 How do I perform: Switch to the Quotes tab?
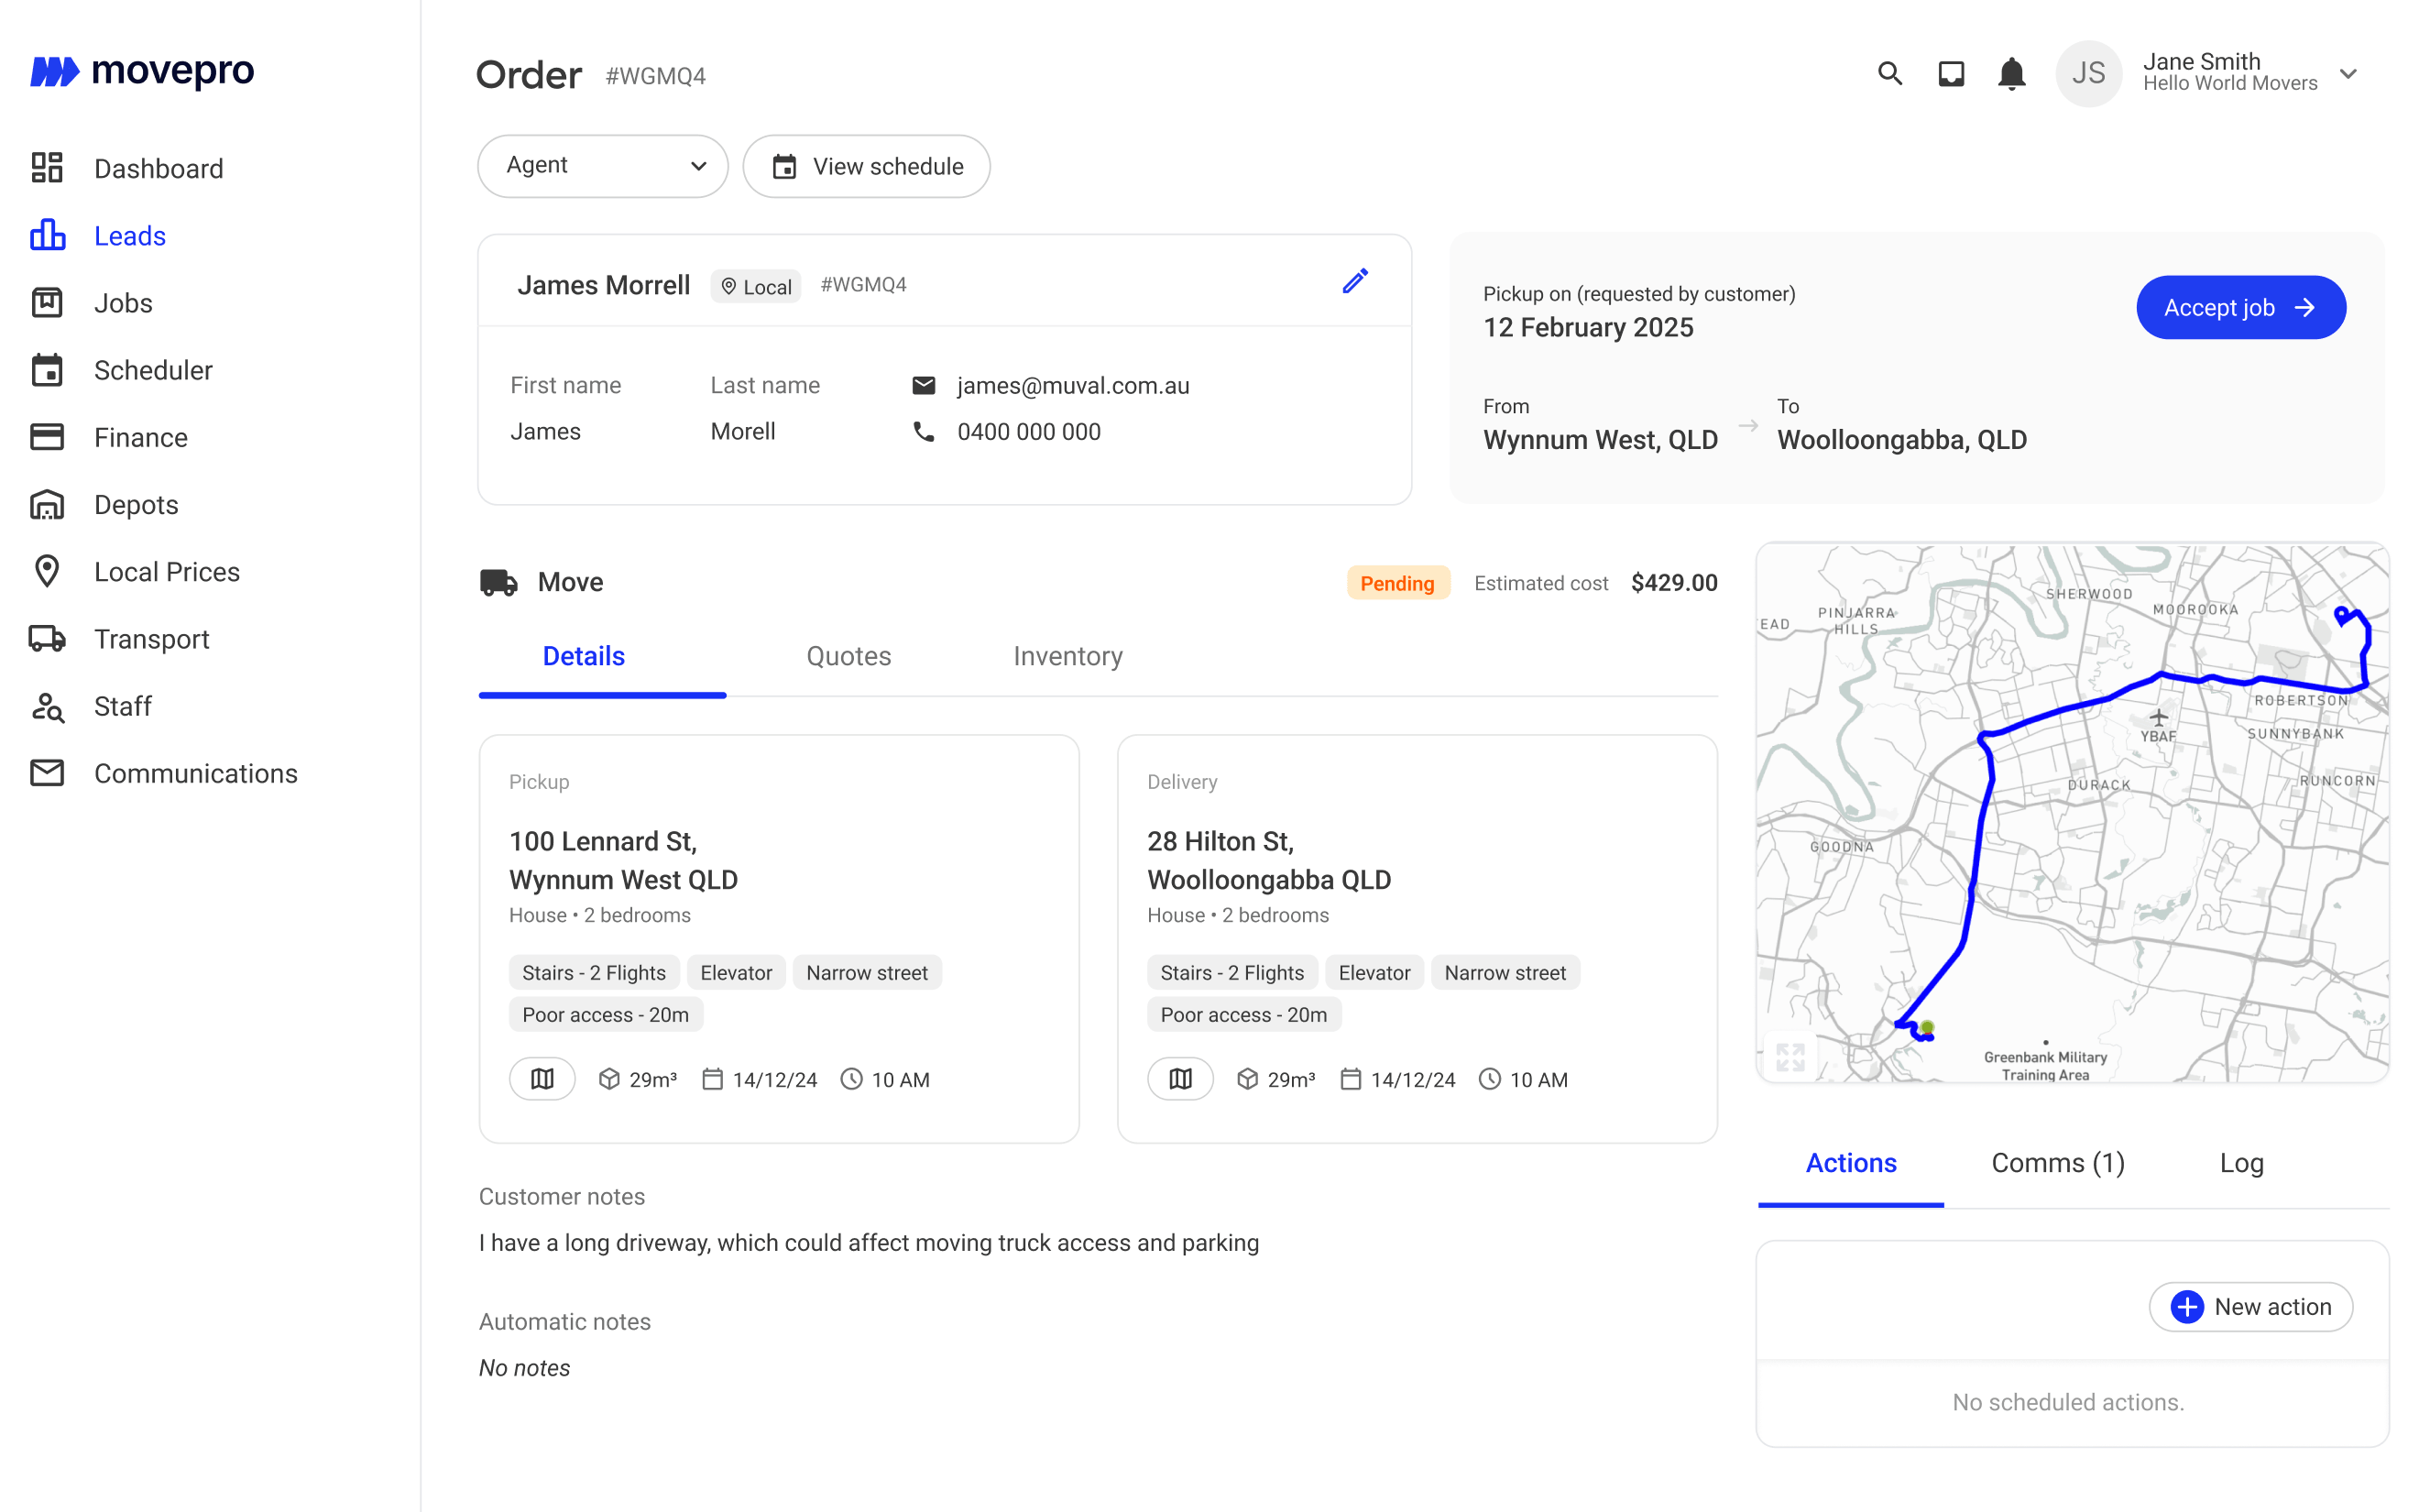pyautogui.click(x=848, y=656)
